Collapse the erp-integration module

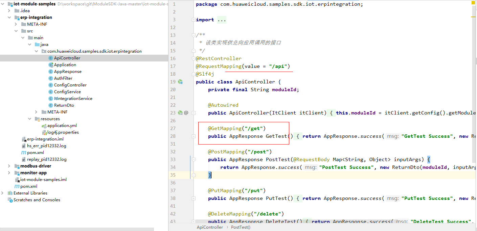[9, 18]
